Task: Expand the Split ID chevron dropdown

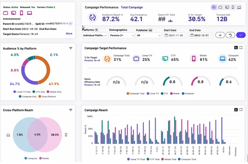Action: 70,24
